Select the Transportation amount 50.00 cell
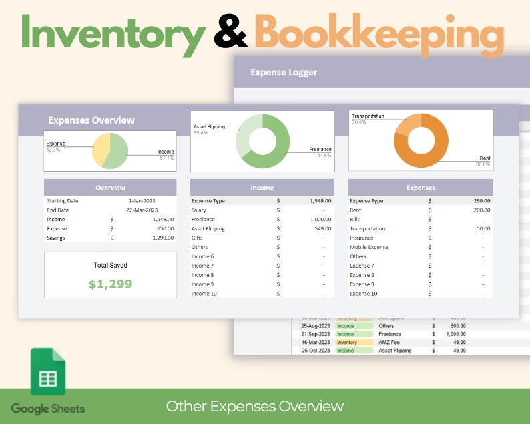The height and width of the screenshot is (424, 530). 483,228
